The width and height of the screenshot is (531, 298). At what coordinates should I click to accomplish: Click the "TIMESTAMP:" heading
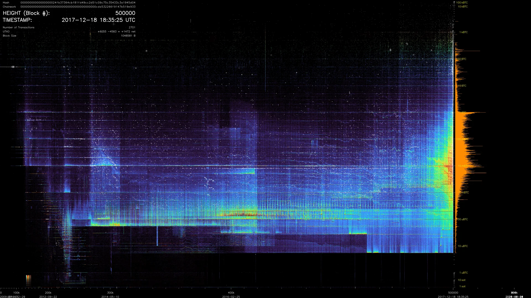point(17,20)
